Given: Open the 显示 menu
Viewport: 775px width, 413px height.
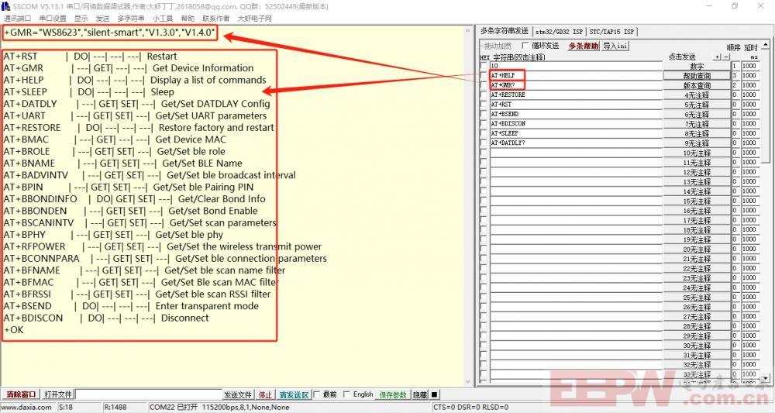Looking at the screenshot, I should pyautogui.click(x=81, y=19).
